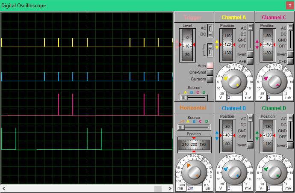Screen dimensions: 295x193
Task: Select trigger source letter B
Action: [x=192, y=92]
